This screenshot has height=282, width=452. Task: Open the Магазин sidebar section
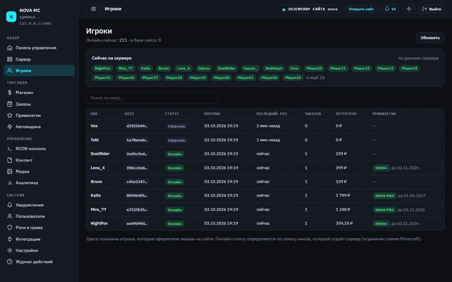(39, 92)
